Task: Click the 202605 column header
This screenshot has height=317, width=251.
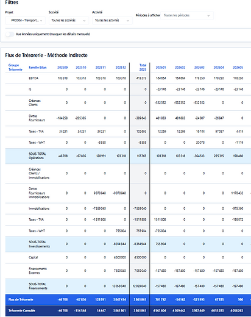Action: (x=238, y=68)
